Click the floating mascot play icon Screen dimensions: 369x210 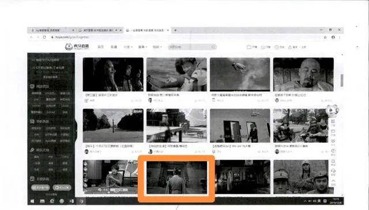tap(332, 110)
